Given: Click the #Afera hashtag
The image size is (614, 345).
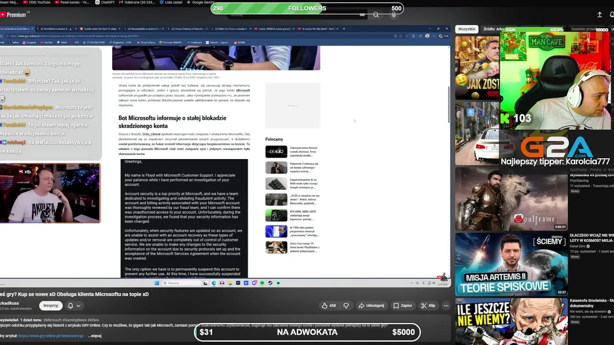Looking at the screenshot, I should click(93, 320).
